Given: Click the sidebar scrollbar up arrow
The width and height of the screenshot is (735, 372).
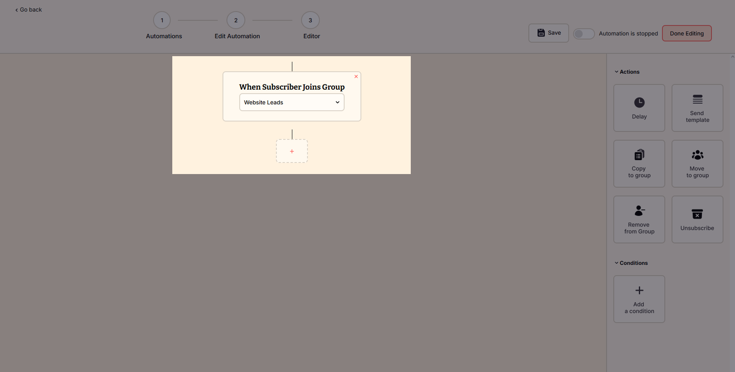Looking at the screenshot, I should click(733, 57).
